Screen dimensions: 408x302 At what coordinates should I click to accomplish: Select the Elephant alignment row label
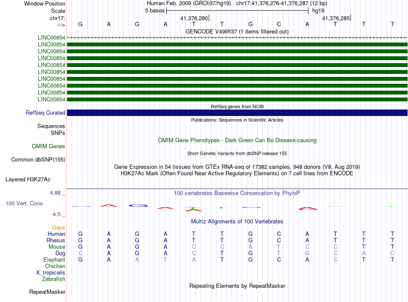pos(54,259)
